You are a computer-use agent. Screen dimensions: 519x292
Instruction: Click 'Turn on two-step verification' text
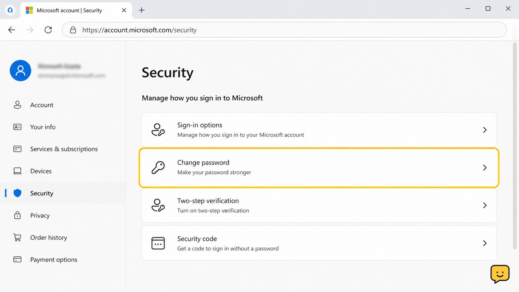click(x=213, y=211)
